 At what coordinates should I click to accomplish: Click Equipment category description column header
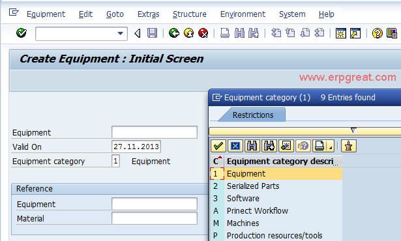click(x=283, y=162)
